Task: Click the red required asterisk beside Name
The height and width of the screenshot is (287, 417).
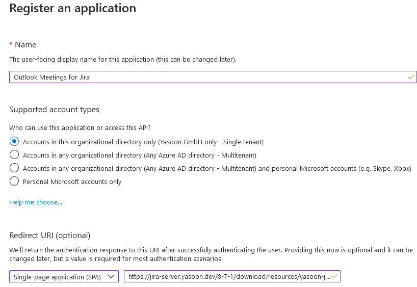Action: [11, 44]
